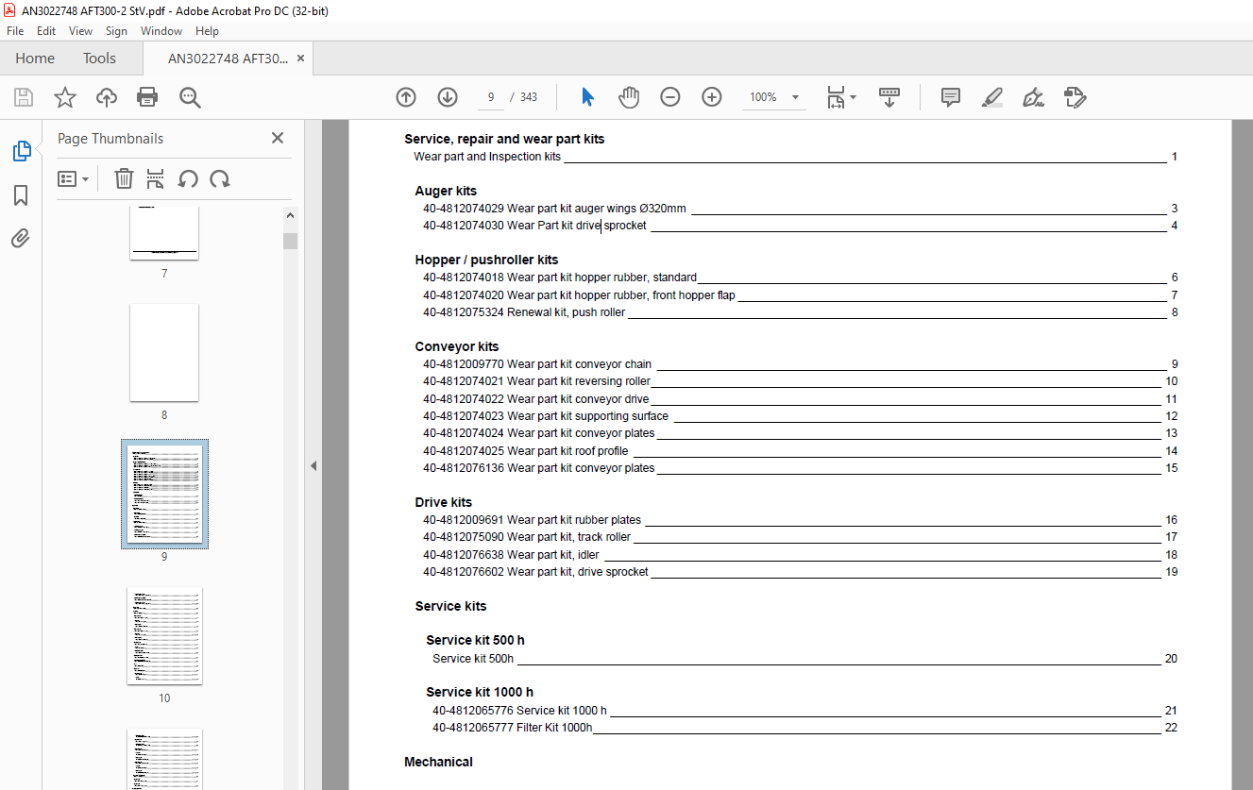Go to previous page arrow

(x=406, y=97)
